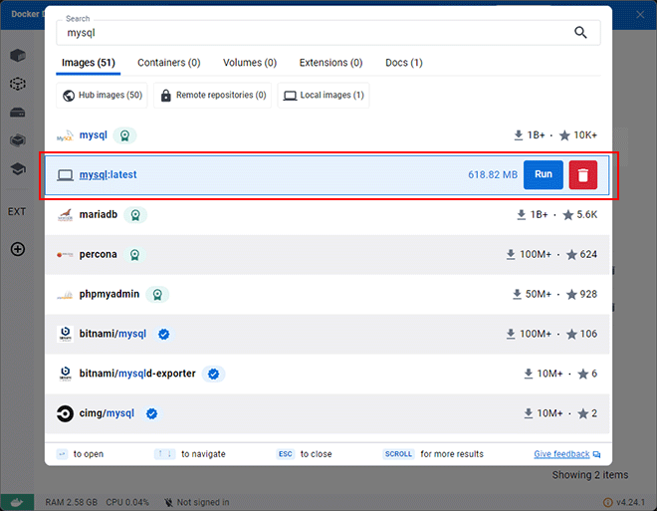Screen dimensions: 657x511
Task: Switch to the Images (51) tab
Action: click(x=89, y=63)
